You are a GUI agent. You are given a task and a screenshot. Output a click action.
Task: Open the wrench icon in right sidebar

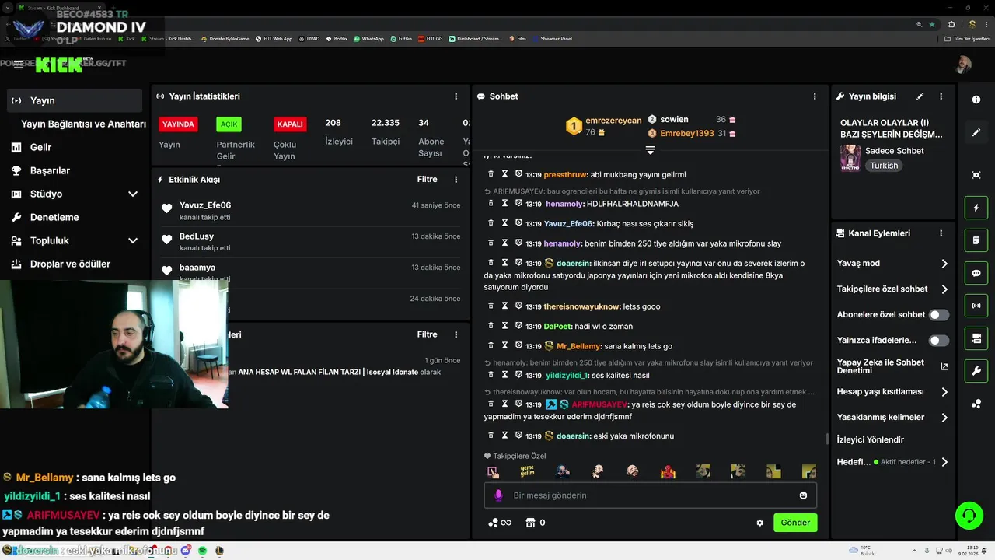click(976, 371)
